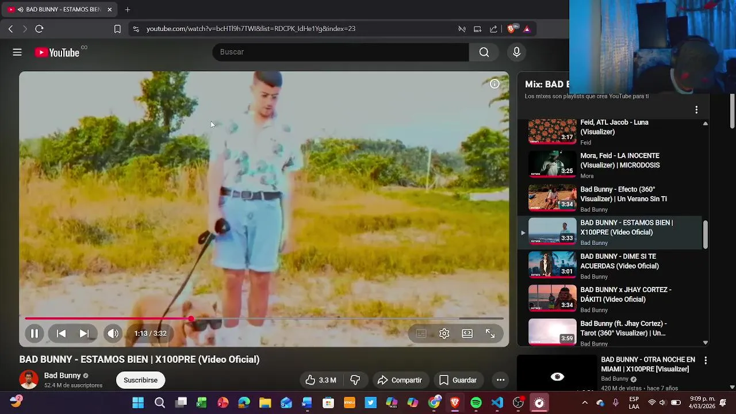Open mix playlist options menu
This screenshot has height=414, width=736.
click(x=696, y=110)
